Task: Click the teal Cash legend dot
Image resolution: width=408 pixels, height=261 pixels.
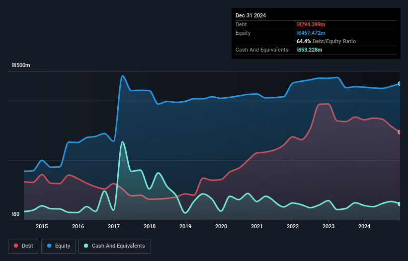Action: click(86, 246)
